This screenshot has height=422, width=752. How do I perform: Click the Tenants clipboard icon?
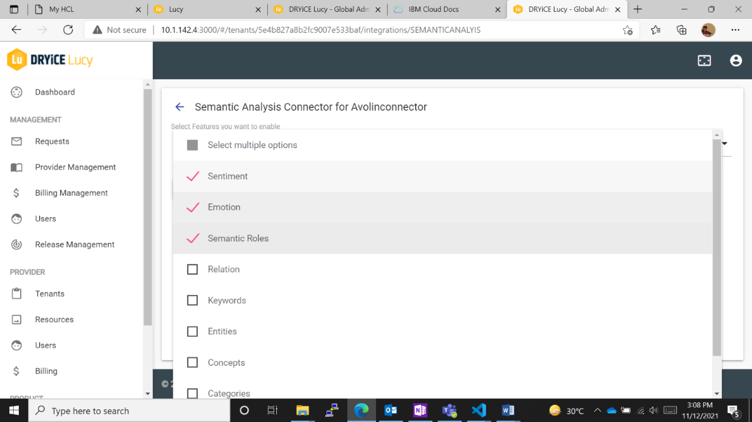(17, 293)
